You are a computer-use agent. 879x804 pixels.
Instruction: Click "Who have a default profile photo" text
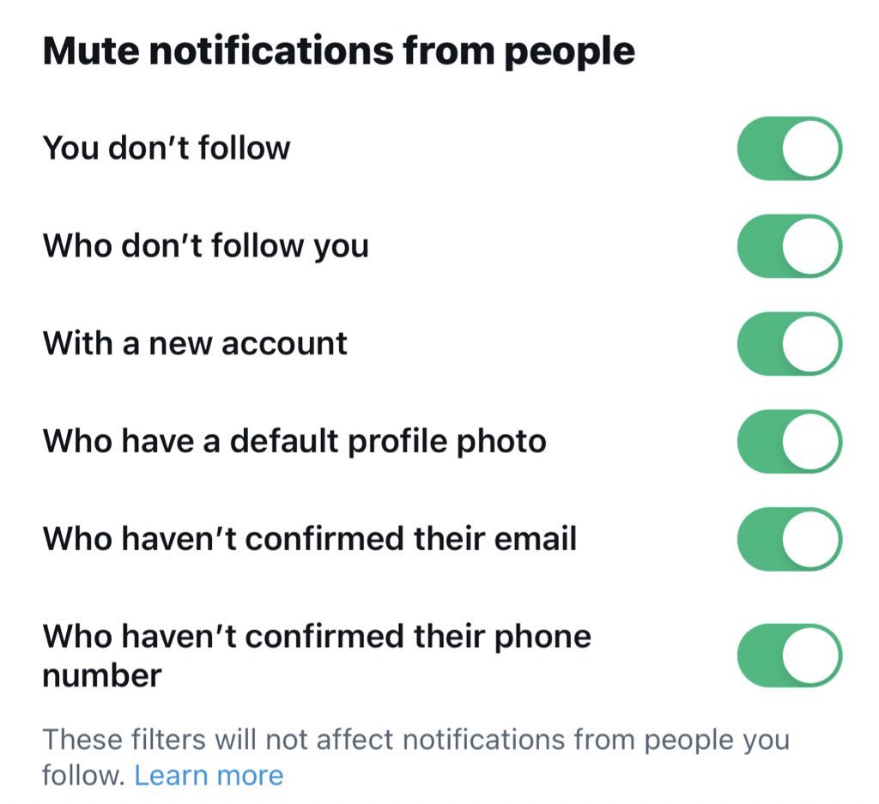pyautogui.click(x=294, y=442)
